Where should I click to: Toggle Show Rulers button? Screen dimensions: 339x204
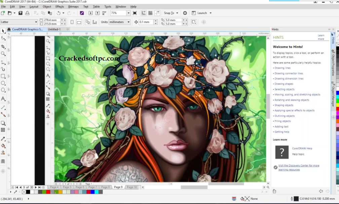click(x=143, y=13)
